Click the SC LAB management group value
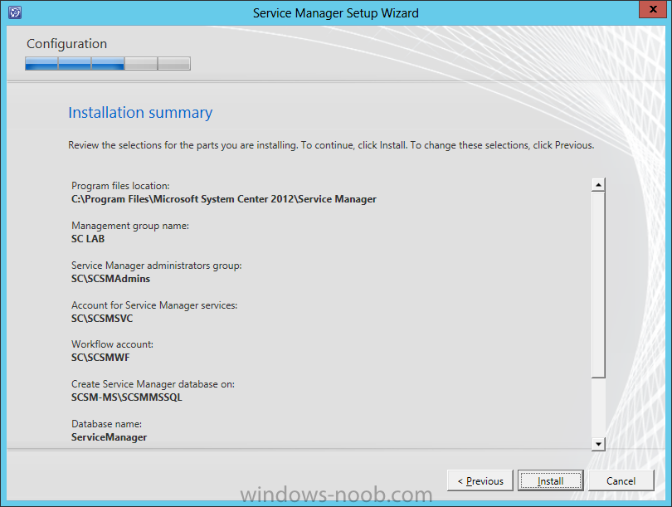Image resolution: width=672 pixels, height=507 pixels. coord(88,239)
